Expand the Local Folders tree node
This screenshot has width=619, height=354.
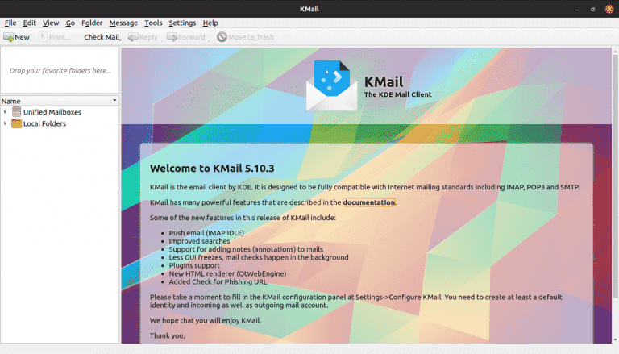coord(5,123)
